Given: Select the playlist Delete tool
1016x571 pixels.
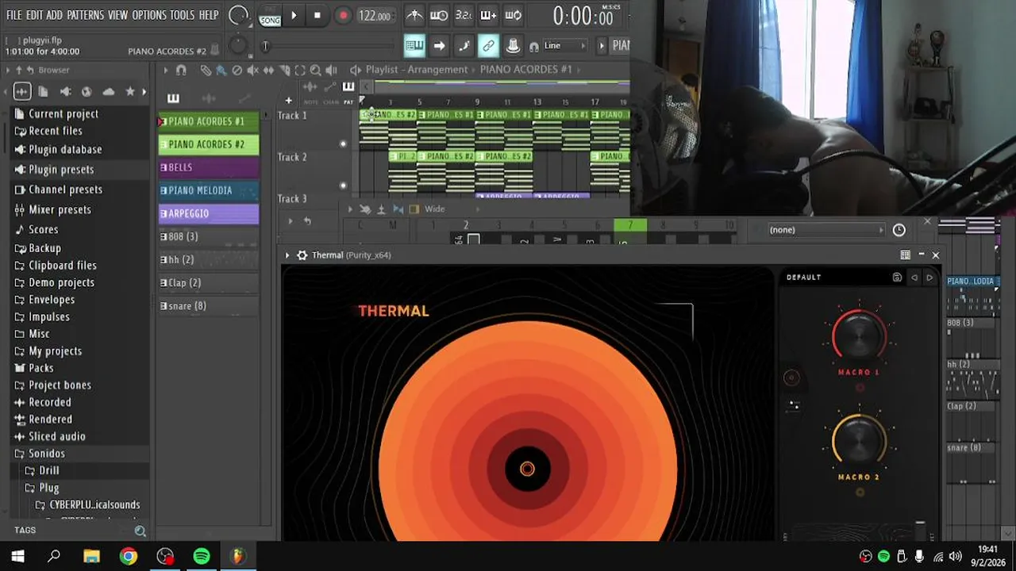Looking at the screenshot, I should pos(237,70).
